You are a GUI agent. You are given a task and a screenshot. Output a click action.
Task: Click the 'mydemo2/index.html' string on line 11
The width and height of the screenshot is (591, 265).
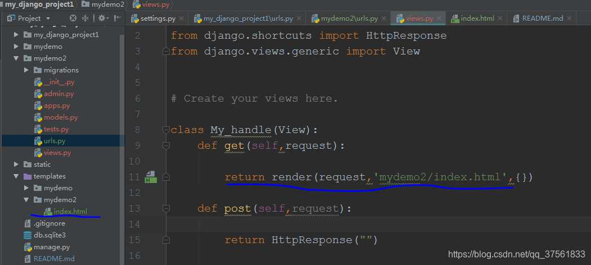pyautogui.click(x=440, y=177)
